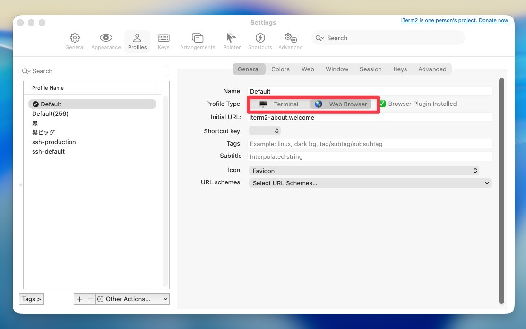526x329 pixels.
Task: Select the ssh-default profile
Action: pos(92,151)
